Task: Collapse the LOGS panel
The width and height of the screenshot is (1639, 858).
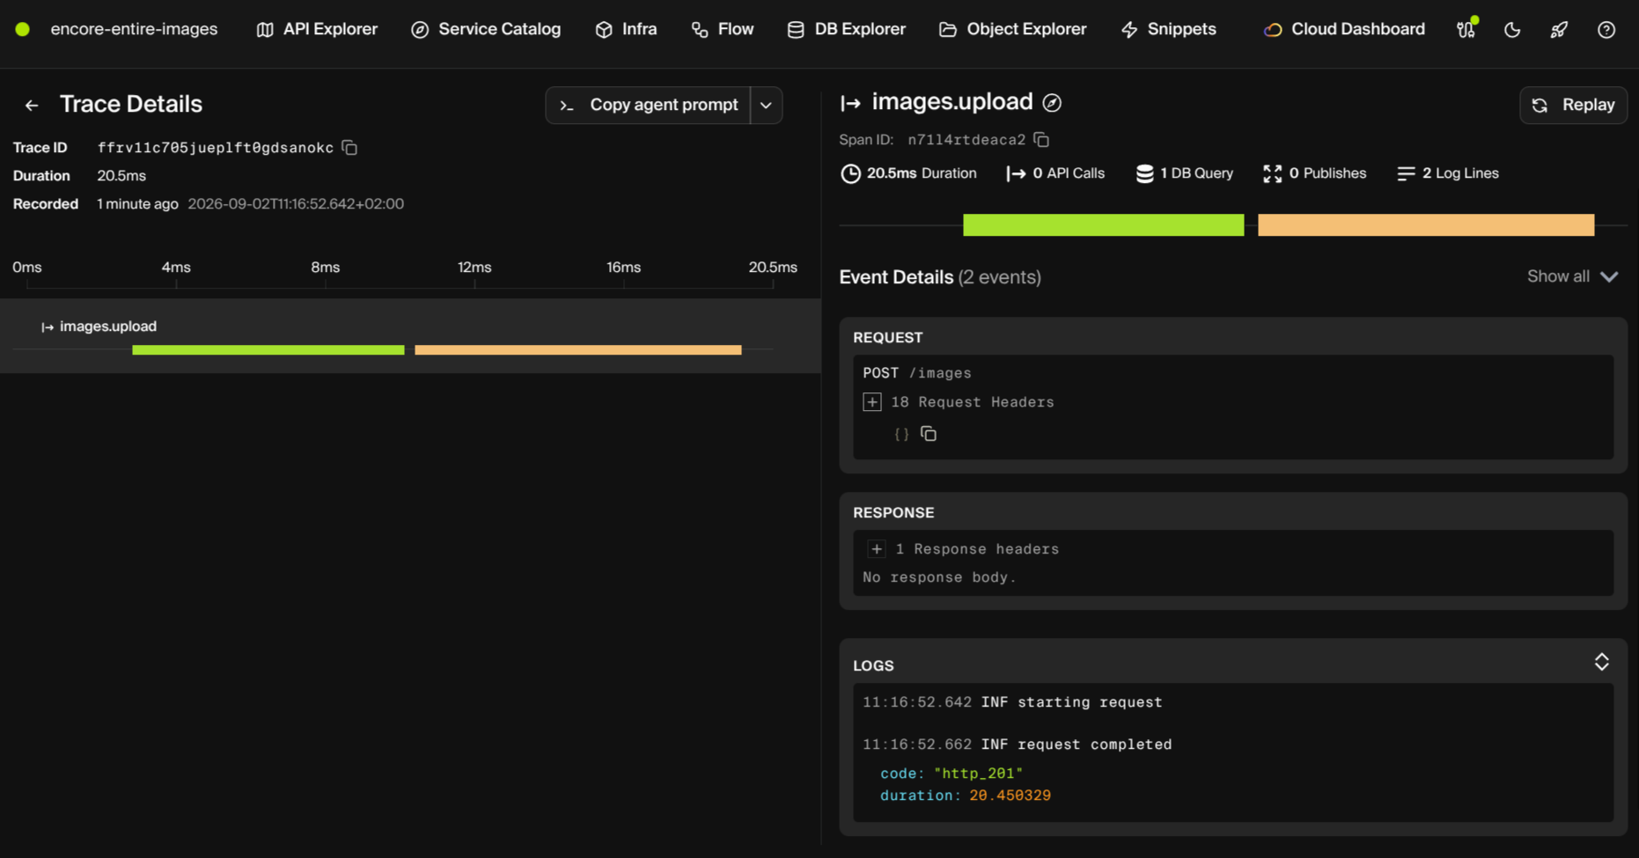Action: click(1602, 662)
